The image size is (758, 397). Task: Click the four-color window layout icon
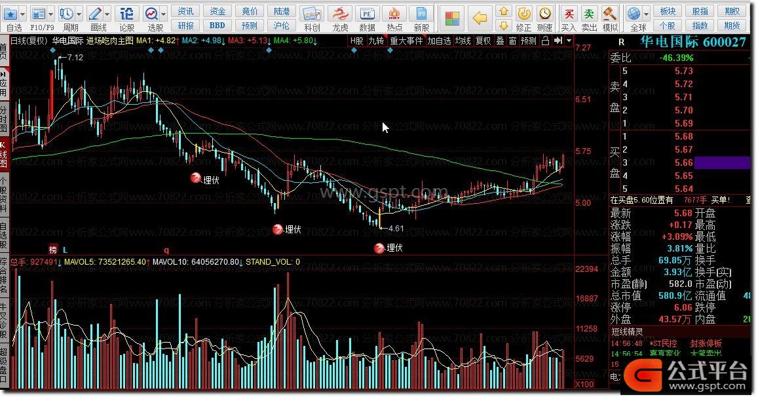click(453, 19)
